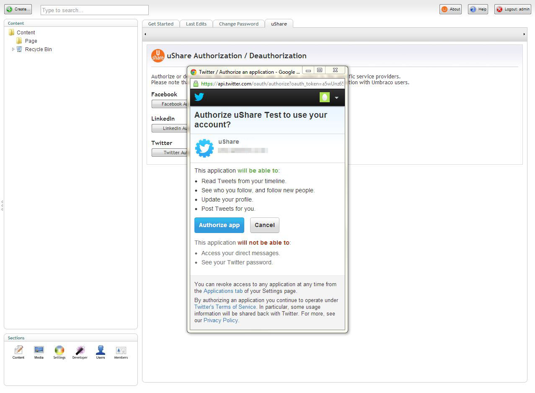535x393 pixels.
Task: Click 'Update your profile.' text
Action: 227,199
